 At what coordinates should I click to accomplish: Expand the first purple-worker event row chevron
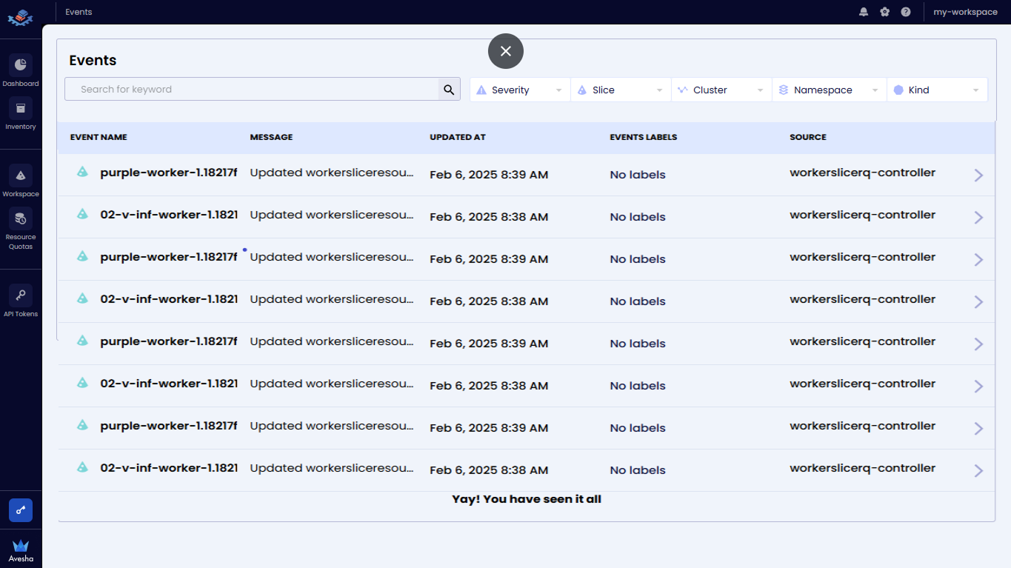(978, 175)
